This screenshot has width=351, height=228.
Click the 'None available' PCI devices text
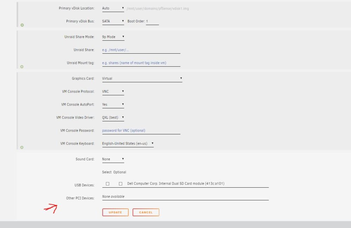113,196
